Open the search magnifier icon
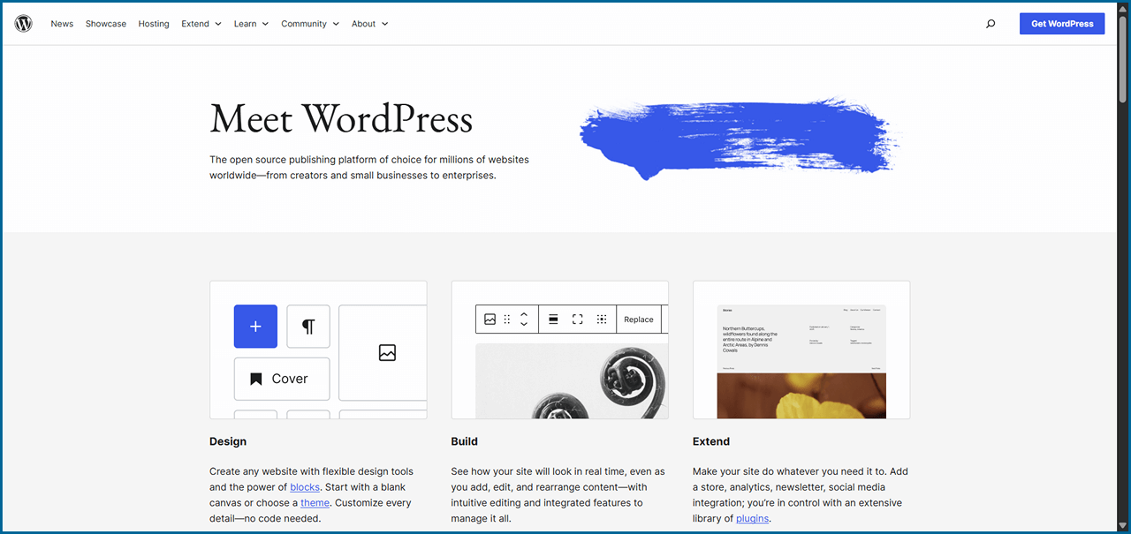 (991, 24)
